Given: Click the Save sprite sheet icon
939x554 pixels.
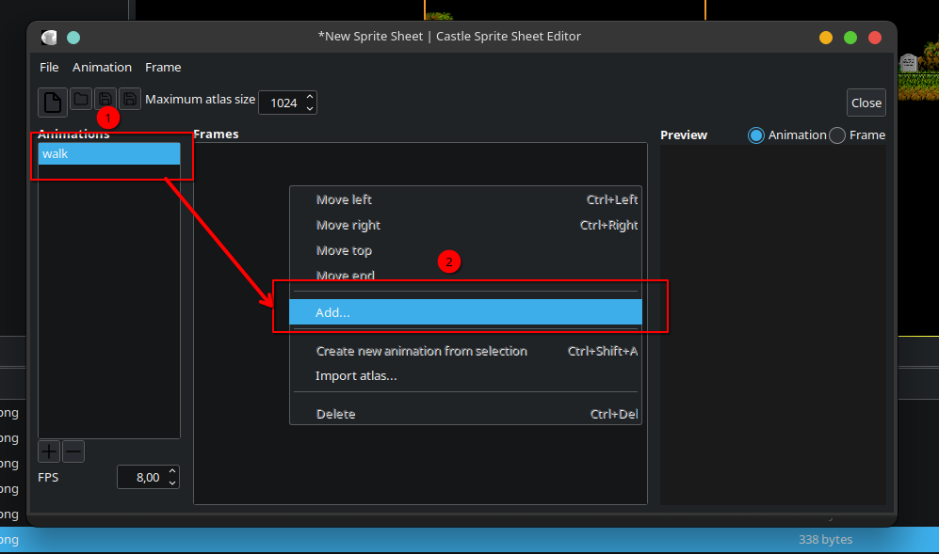Looking at the screenshot, I should click(105, 99).
